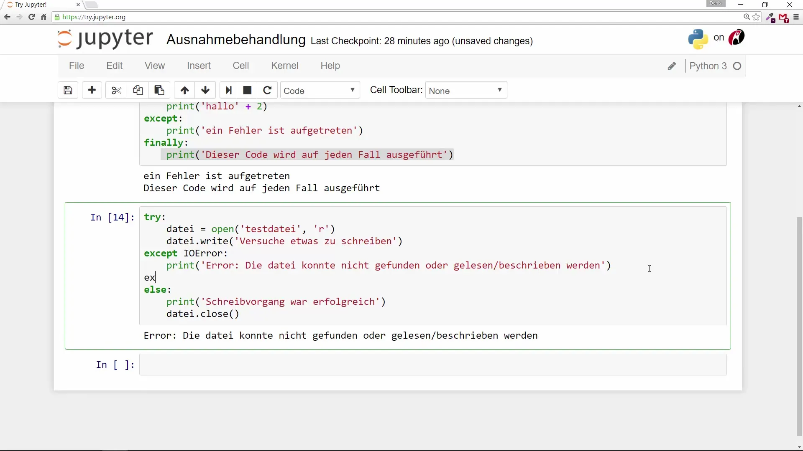Open the Cell menu

tap(241, 66)
